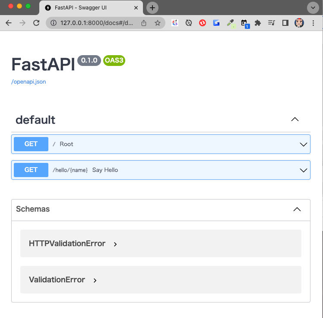Collapse the default section chevron
The image size is (323, 318).
(295, 119)
